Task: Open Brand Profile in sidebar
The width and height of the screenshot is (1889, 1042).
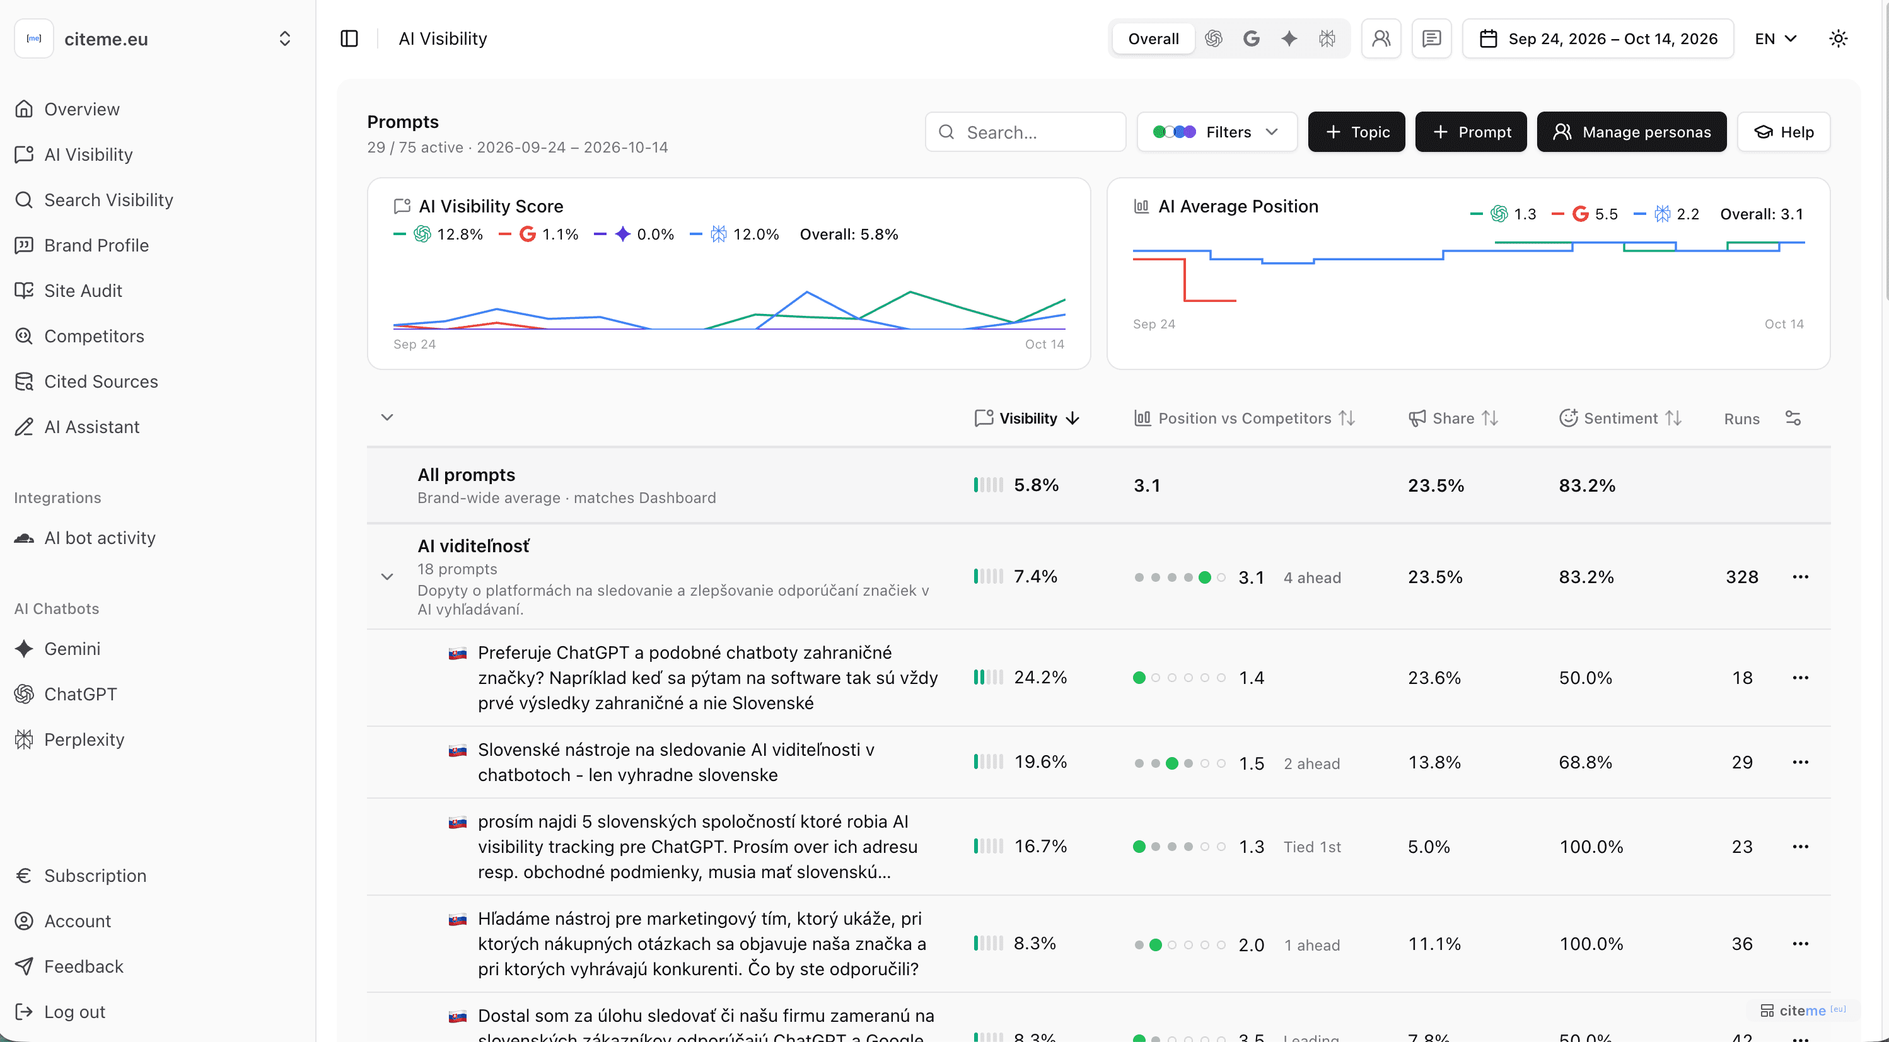Action: coord(96,245)
